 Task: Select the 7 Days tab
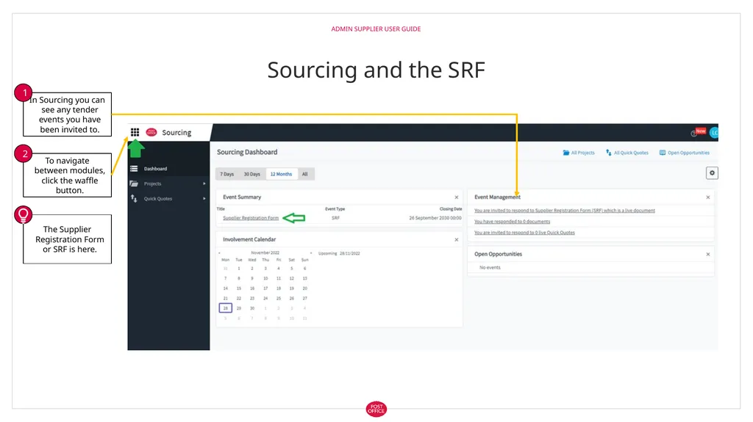pyautogui.click(x=227, y=174)
